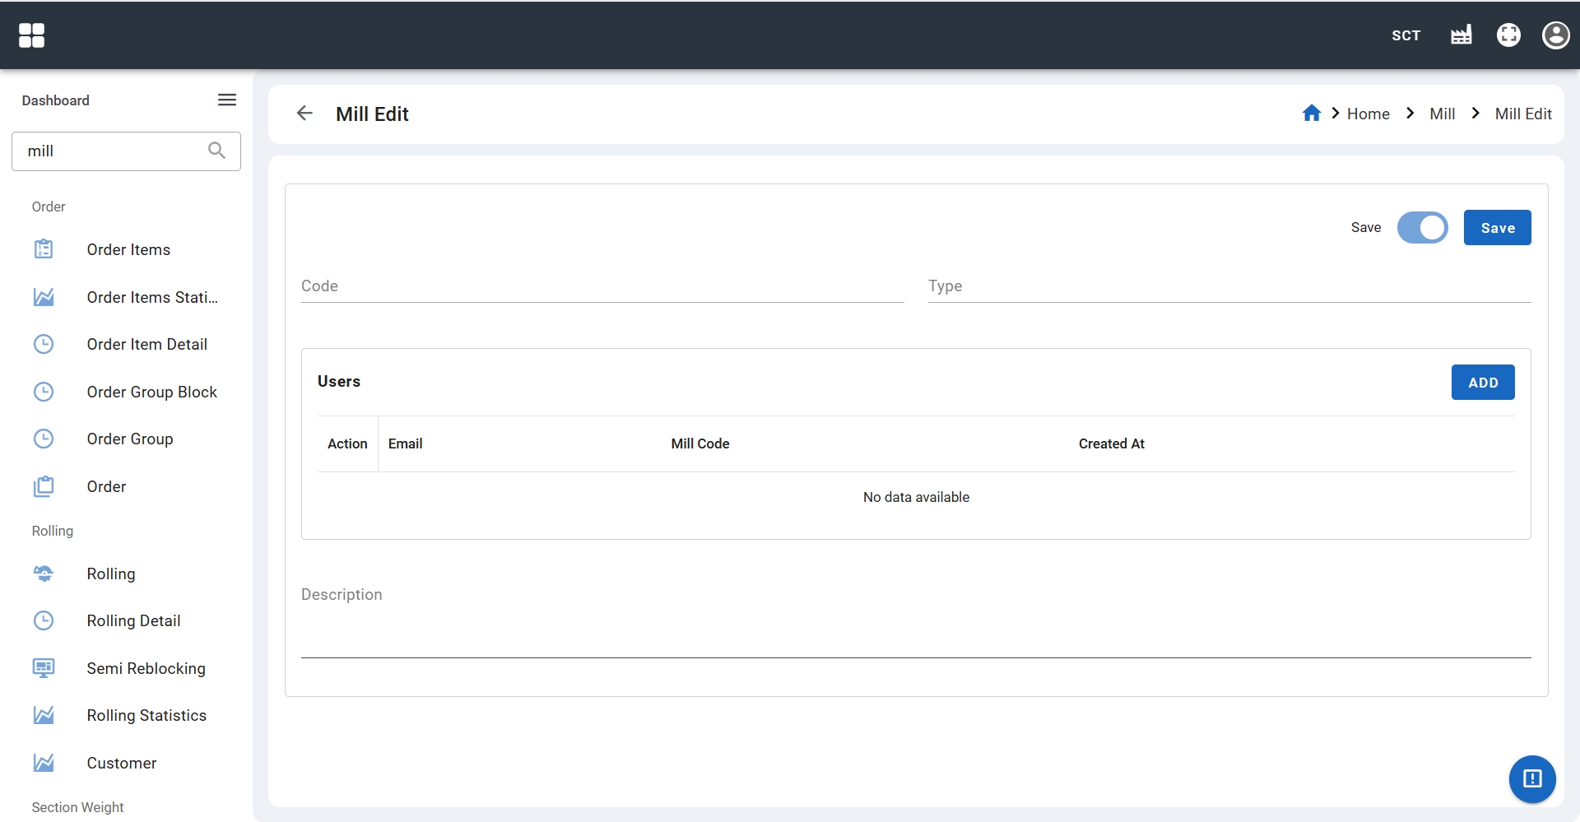
Task: Click the blue home breadcrumb icon
Action: click(x=1311, y=114)
